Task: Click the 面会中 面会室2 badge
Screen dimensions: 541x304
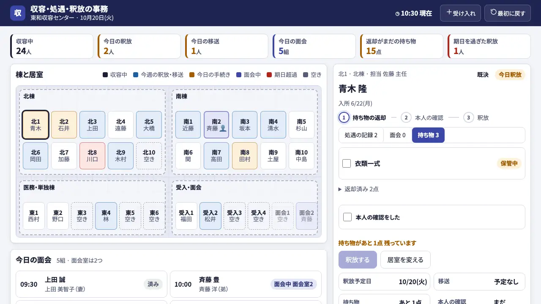Action: pyautogui.click(x=294, y=284)
